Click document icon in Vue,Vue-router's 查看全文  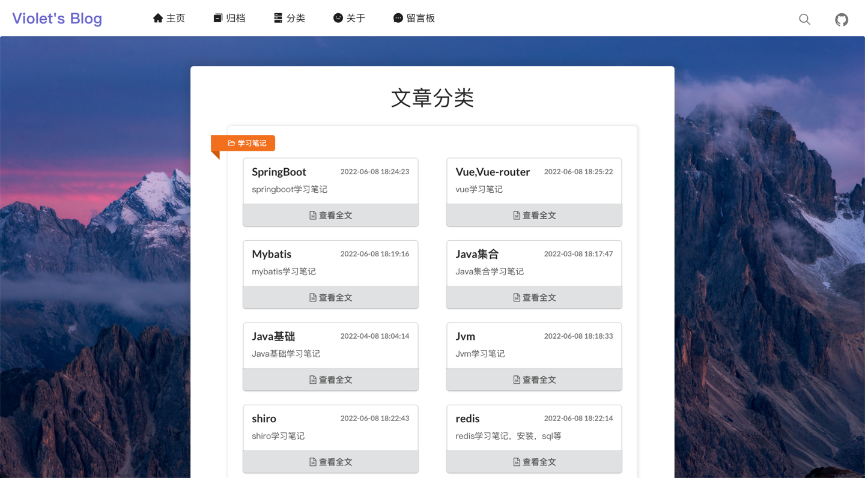point(517,215)
